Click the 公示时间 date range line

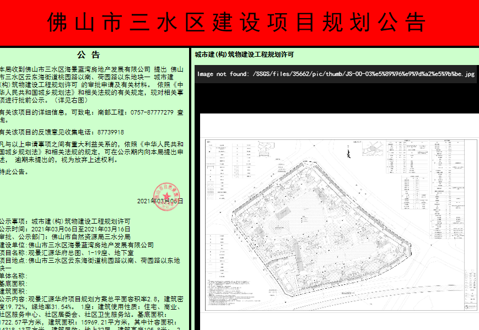65,229
